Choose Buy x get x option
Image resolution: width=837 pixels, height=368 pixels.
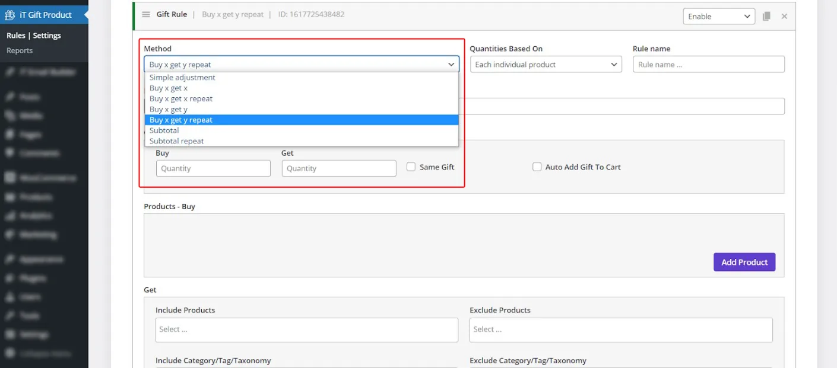(302, 88)
